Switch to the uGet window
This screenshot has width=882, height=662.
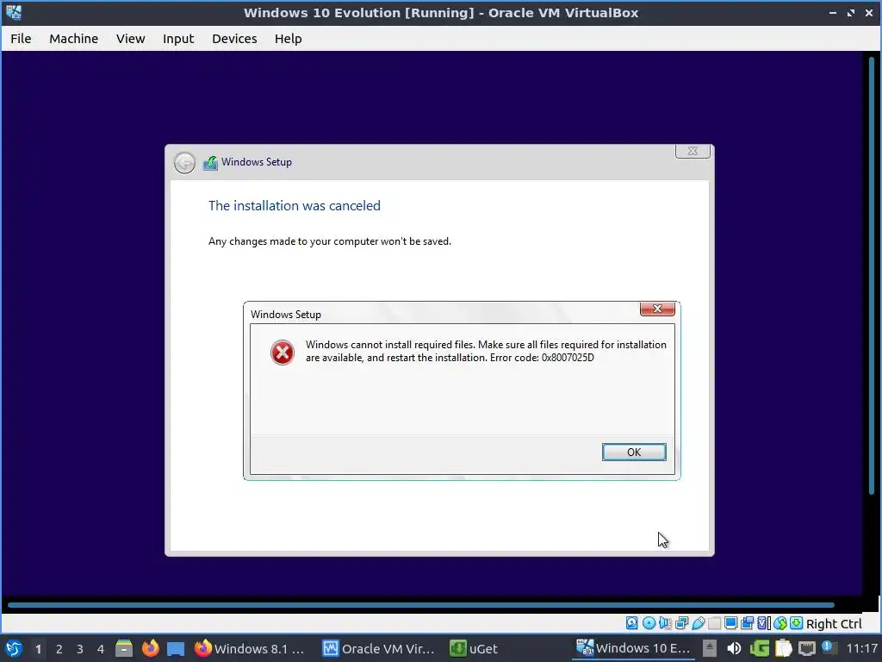pos(474,648)
